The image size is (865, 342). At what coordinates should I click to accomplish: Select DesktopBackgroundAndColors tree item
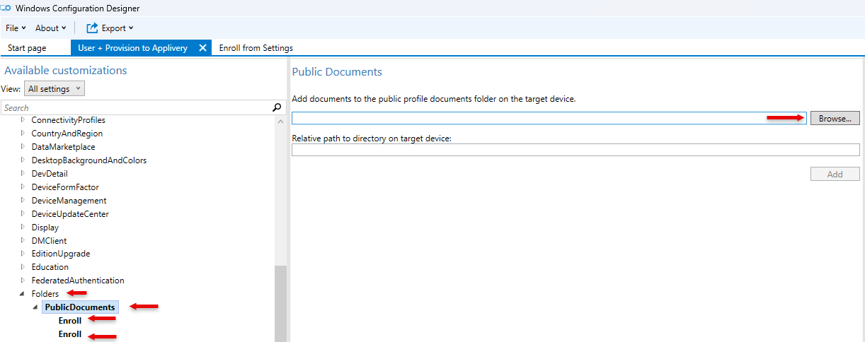pyautogui.click(x=88, y=160)
